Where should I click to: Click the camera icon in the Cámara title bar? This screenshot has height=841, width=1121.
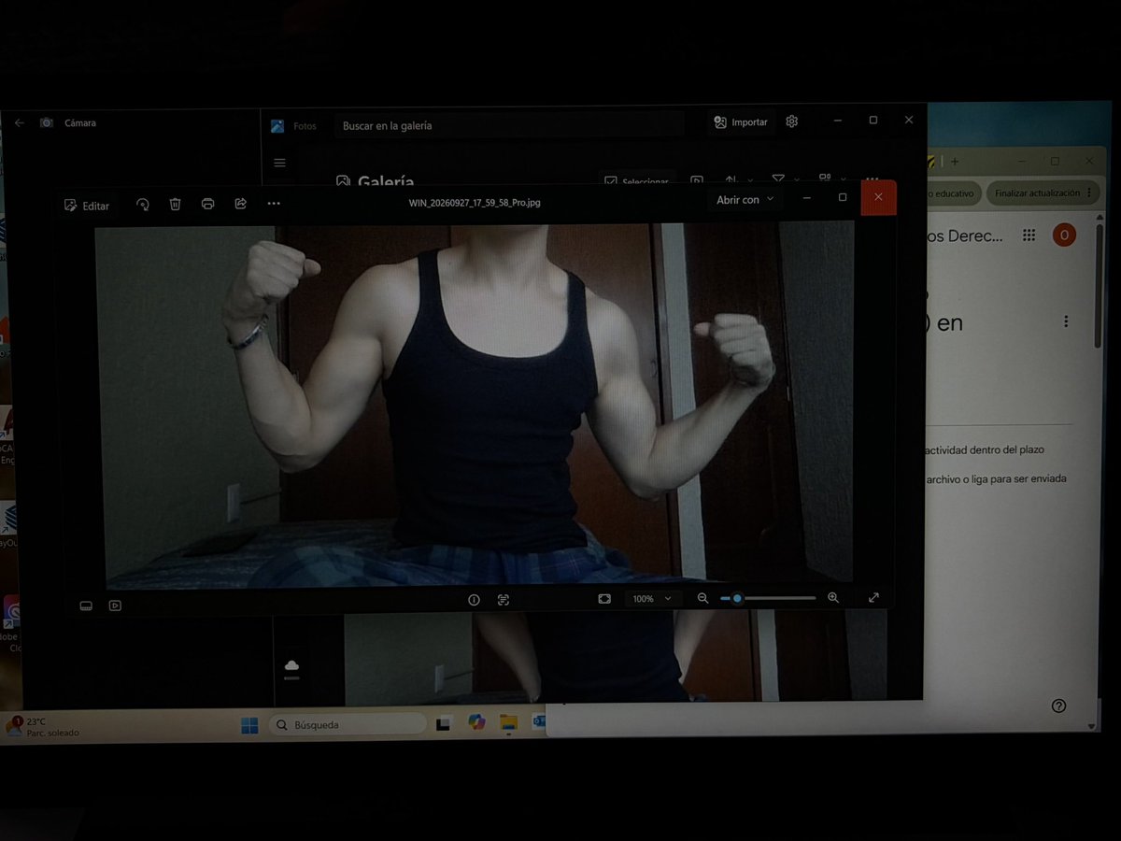click(47, 122)
